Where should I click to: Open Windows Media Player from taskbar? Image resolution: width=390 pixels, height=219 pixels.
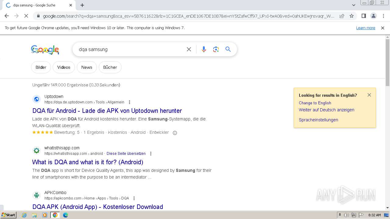coord(45,215)
